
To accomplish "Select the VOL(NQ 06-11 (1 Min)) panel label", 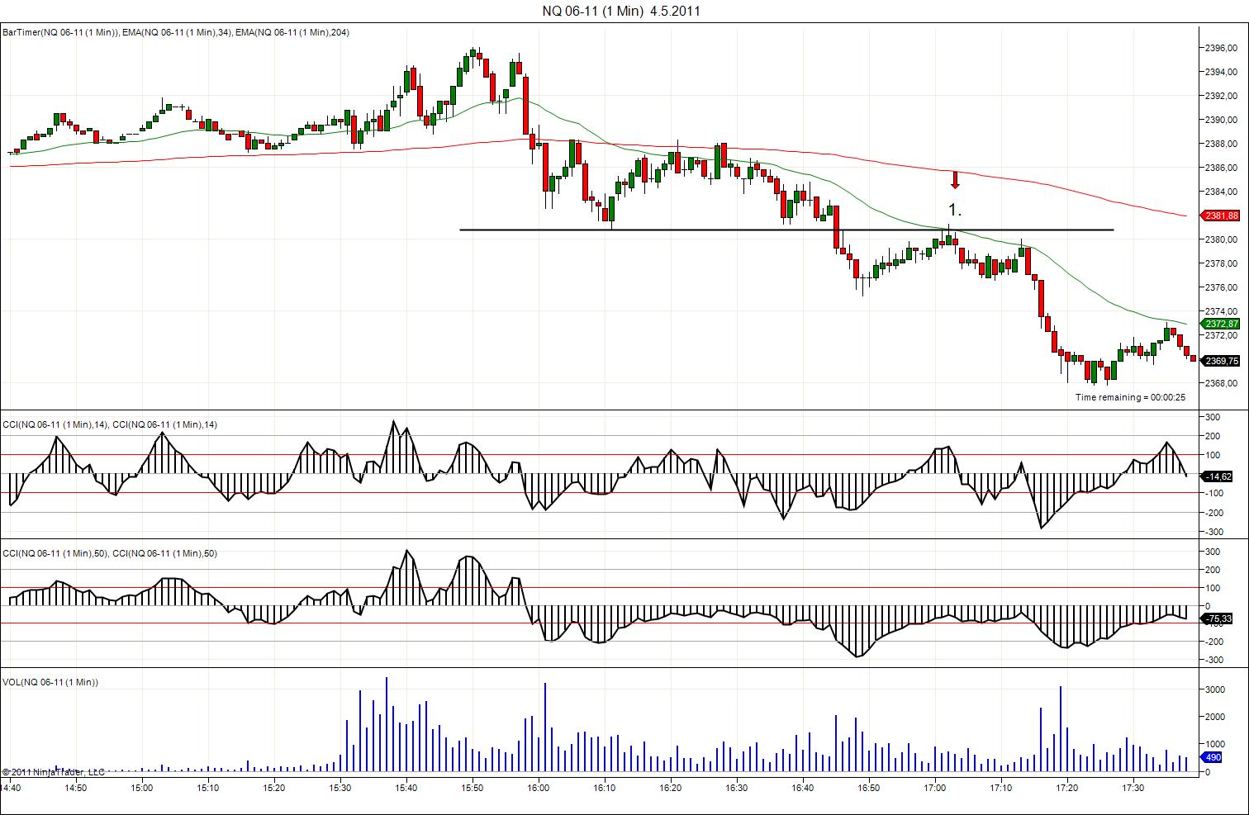I will (x=50, y=682).
